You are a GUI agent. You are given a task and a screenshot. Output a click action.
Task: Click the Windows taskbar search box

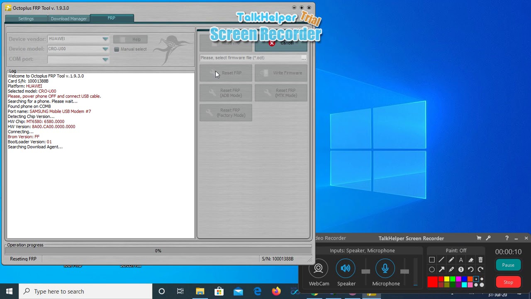pyautogui.click(x=86, y=291)
